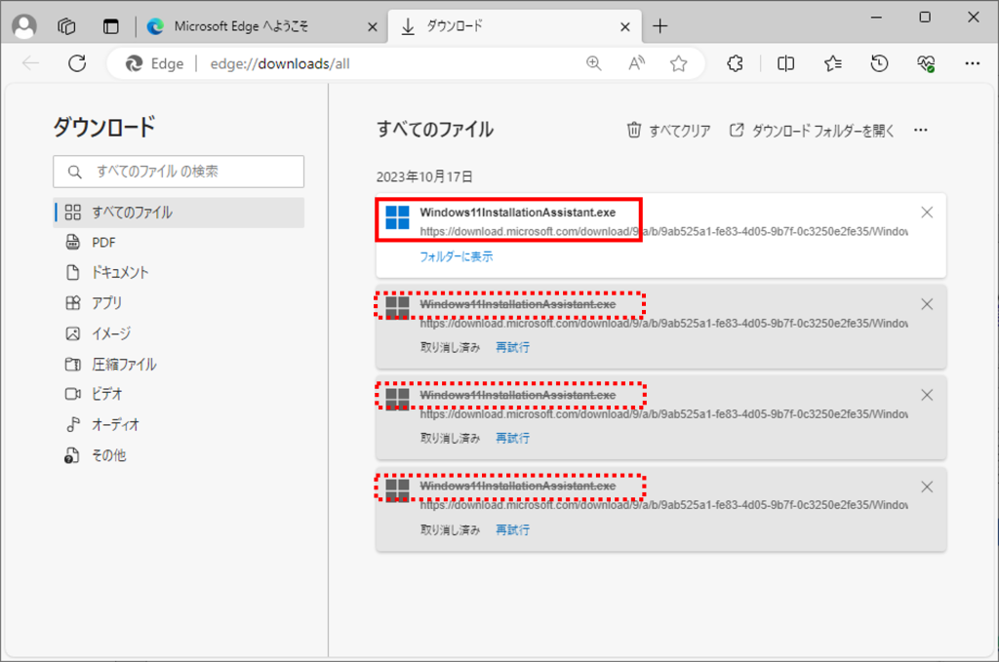Toggle split screen view
Image resolution: width=999 pixels, height=662 pixels.
(x=785, y=63)
